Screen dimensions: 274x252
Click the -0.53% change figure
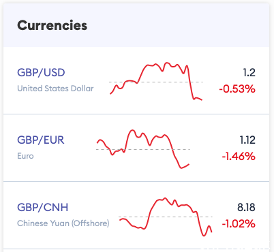tap(237, 89)
